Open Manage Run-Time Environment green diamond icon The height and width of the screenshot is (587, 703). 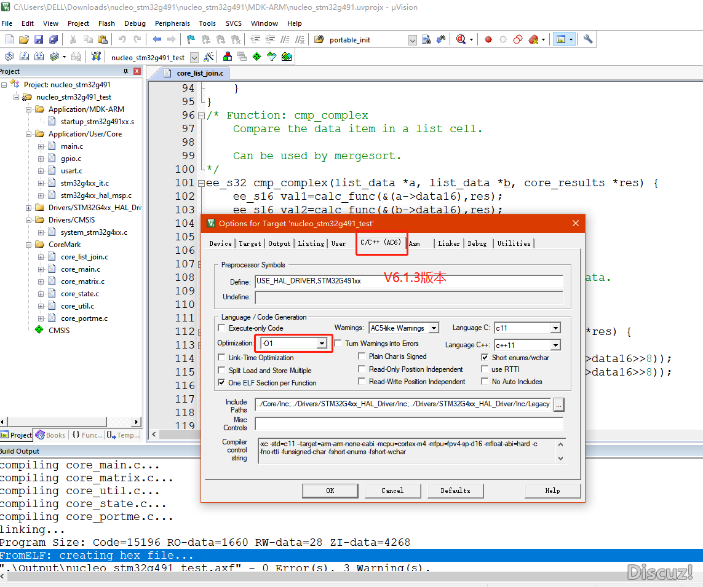click(x=257, y=57)
